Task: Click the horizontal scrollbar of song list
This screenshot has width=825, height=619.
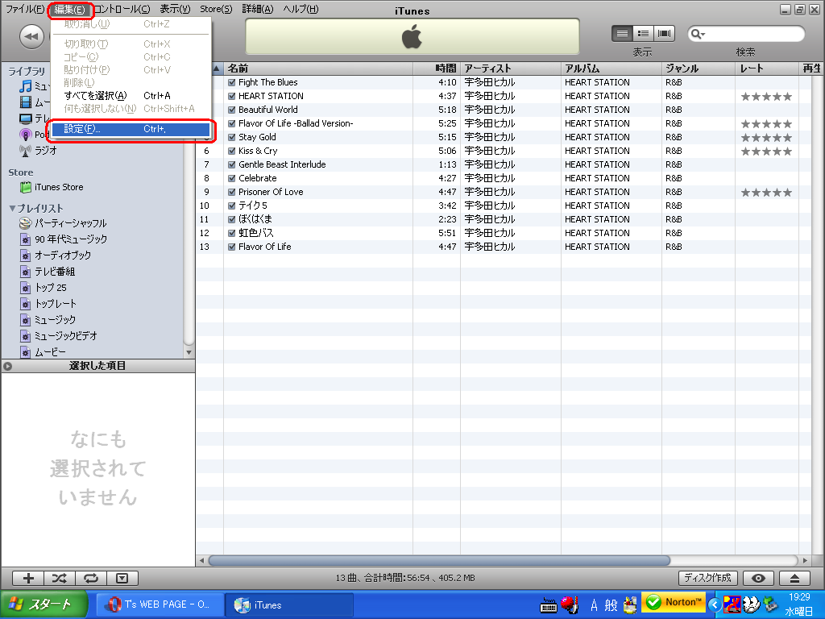Action: click(x=439, y=561)
